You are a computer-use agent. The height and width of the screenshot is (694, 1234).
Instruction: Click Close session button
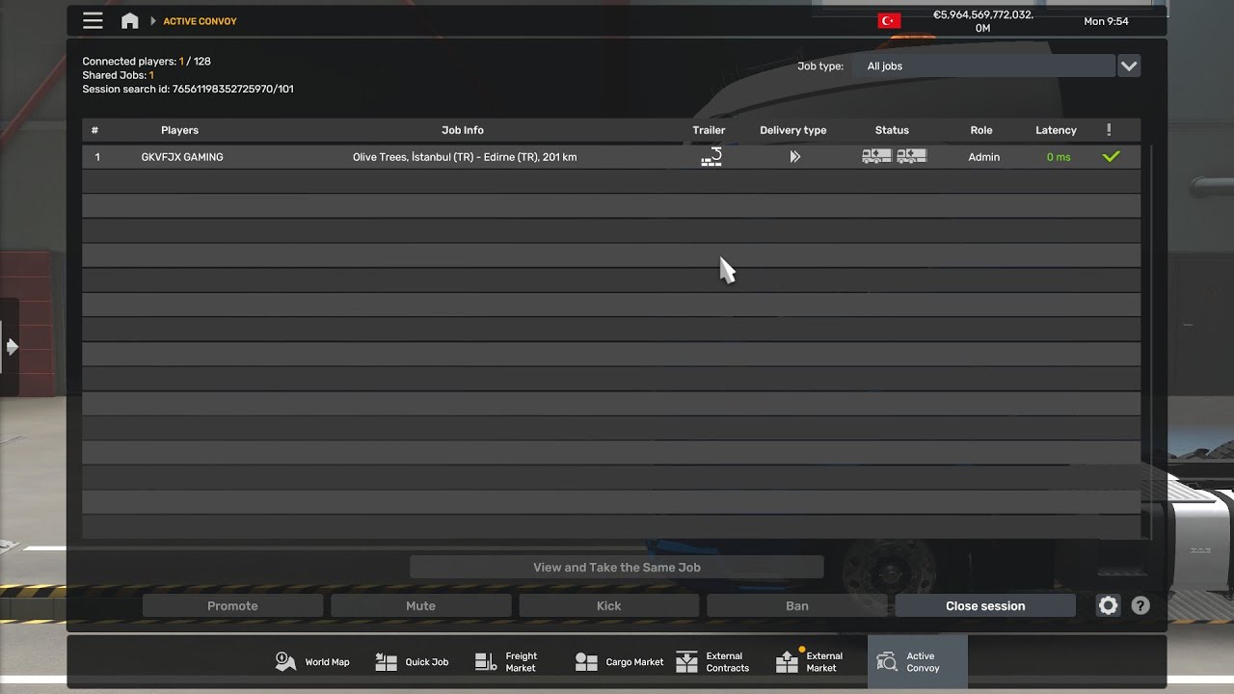(x=985, y=605)
